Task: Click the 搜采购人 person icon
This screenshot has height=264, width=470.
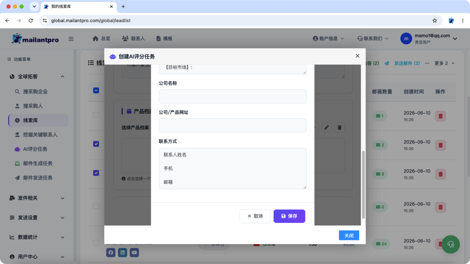Action: click(x=17, y=106)
